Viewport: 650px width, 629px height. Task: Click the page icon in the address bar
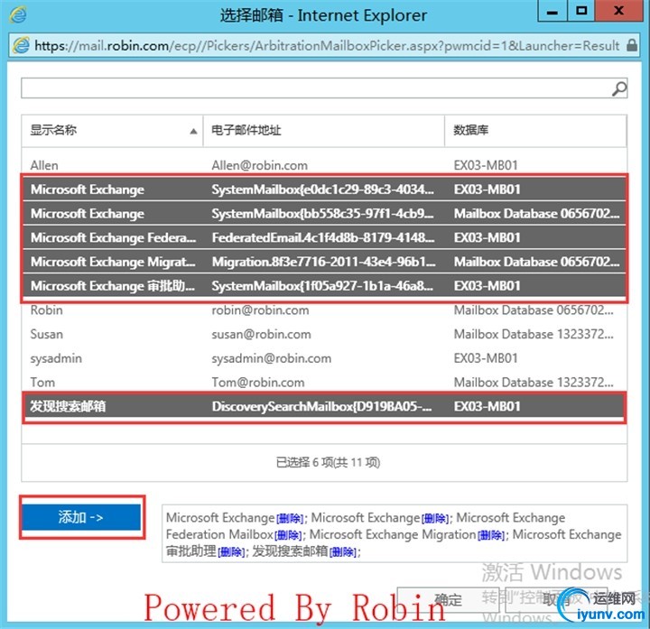tap(21, 45)
